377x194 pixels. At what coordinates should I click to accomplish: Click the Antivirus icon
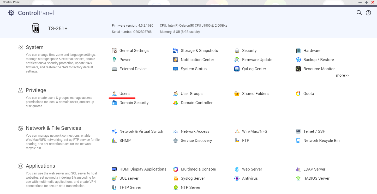click(237, 178)
